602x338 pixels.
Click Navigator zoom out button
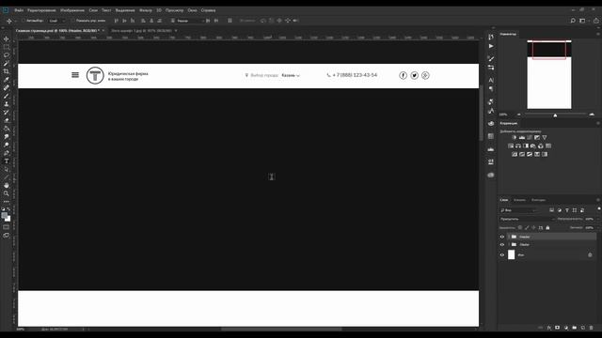(x=519, y=115)
